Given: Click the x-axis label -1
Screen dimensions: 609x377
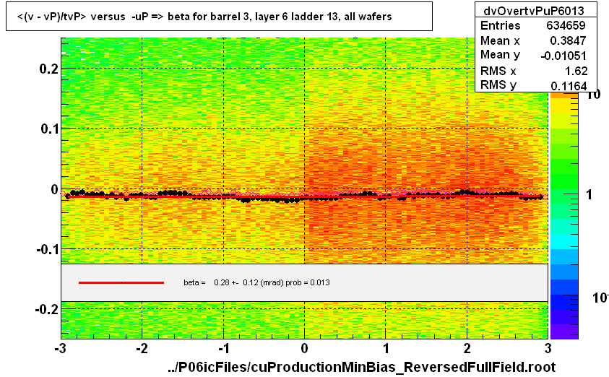Looking at the screenshot, I should (223, 348).
